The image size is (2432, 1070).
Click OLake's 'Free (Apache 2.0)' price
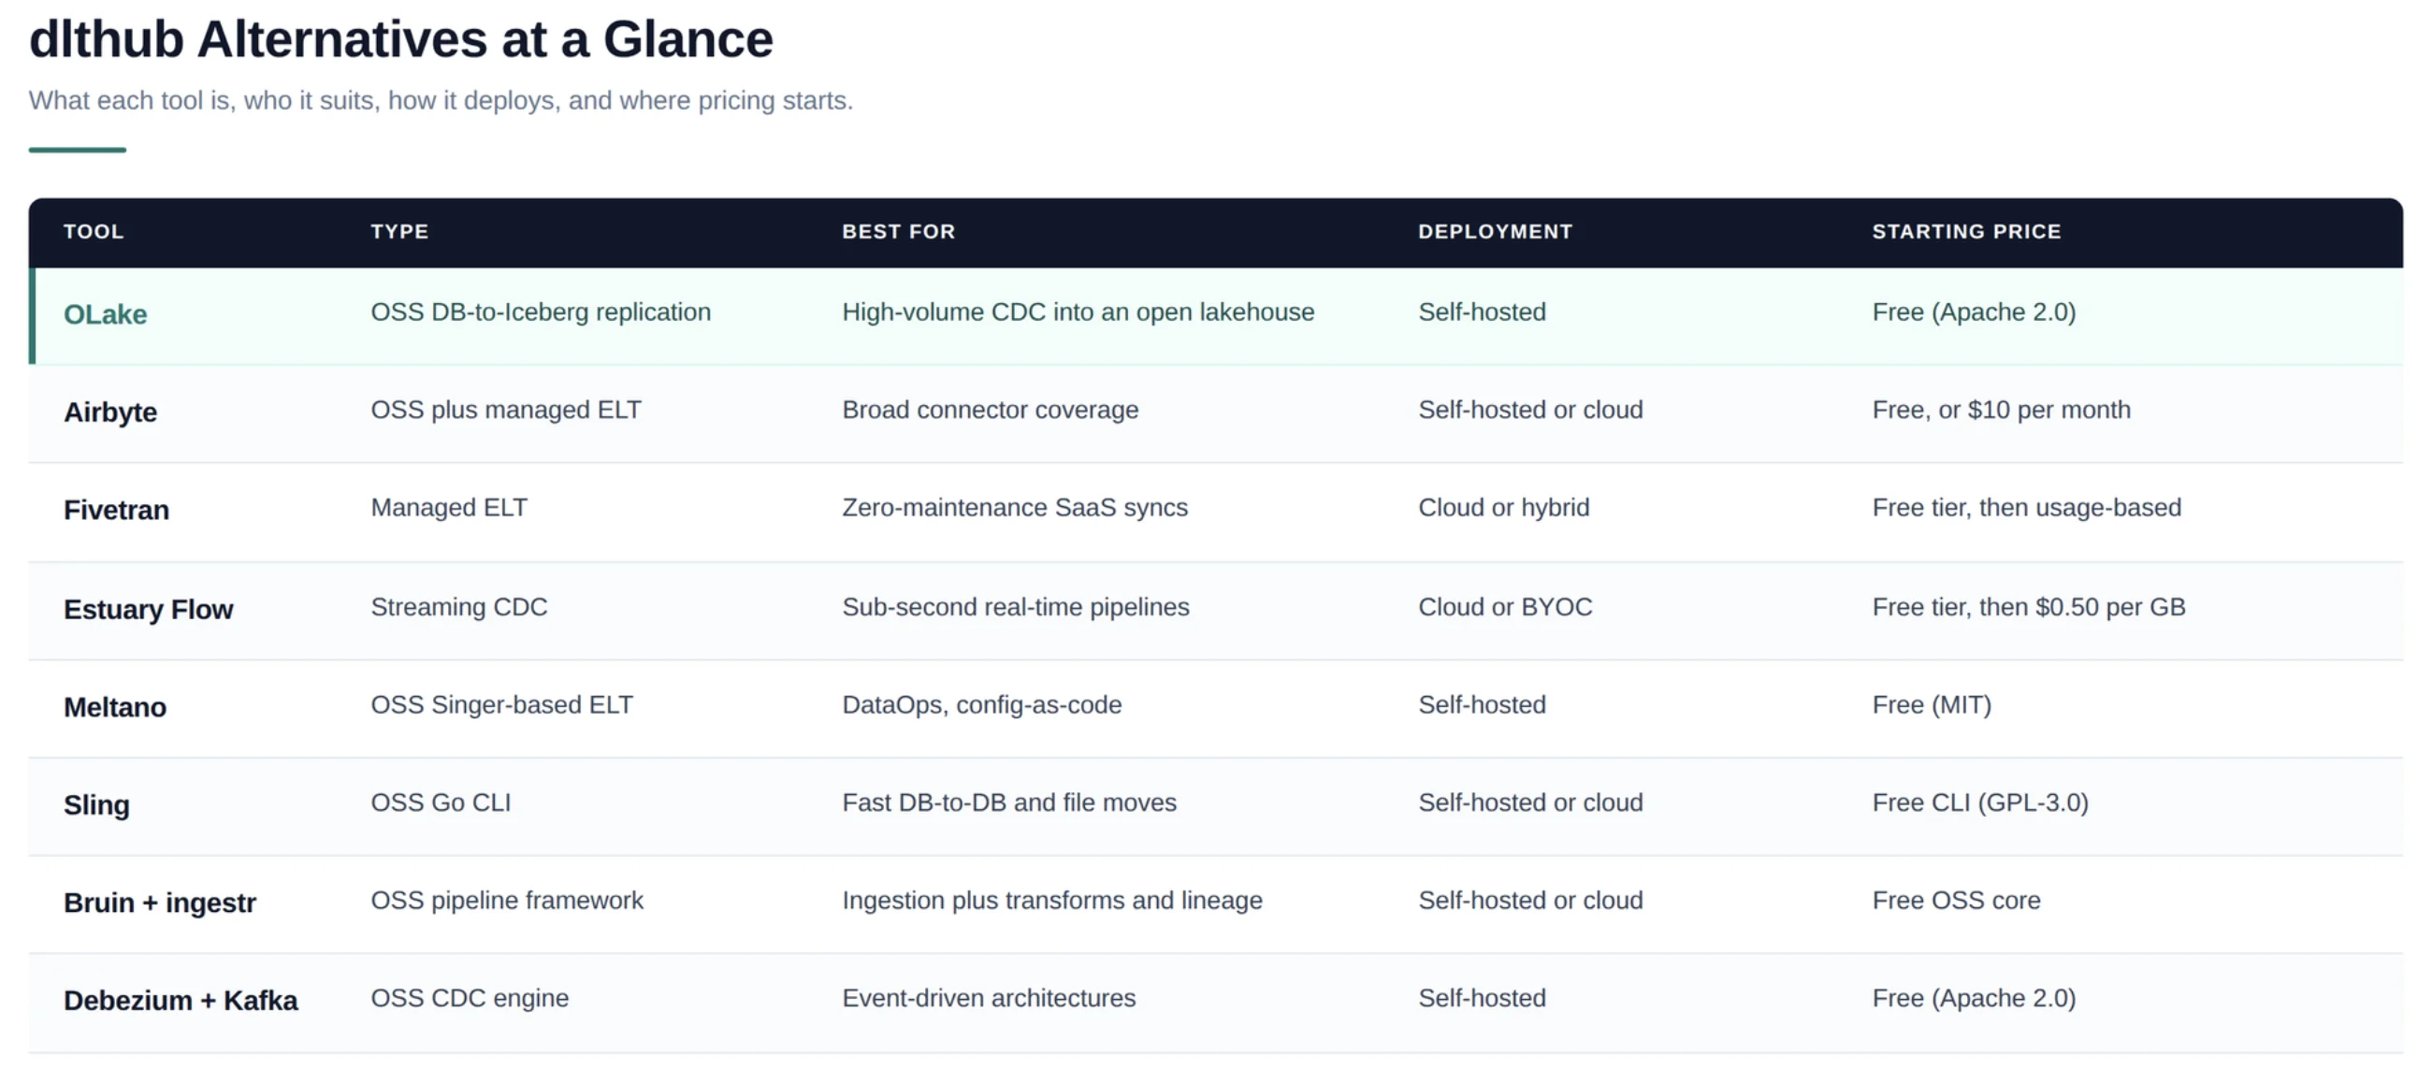(x=1973, y=312)
